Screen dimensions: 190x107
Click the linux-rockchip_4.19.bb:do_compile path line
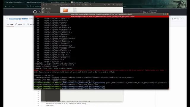tap(84, 77)
